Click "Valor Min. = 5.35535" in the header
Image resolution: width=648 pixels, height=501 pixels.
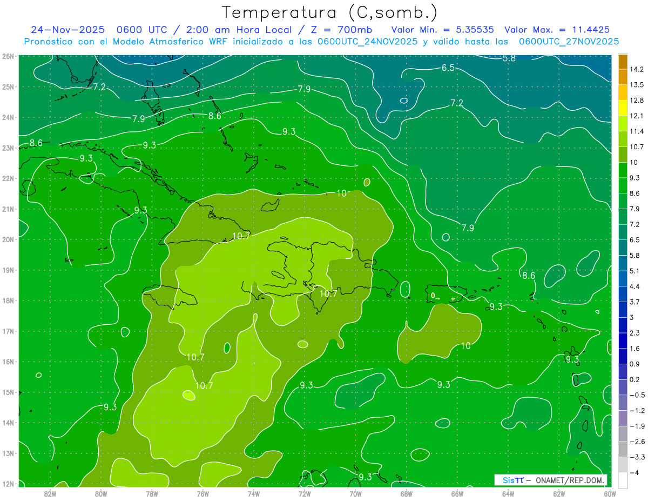pyautogui.click(x=442, y=30)
